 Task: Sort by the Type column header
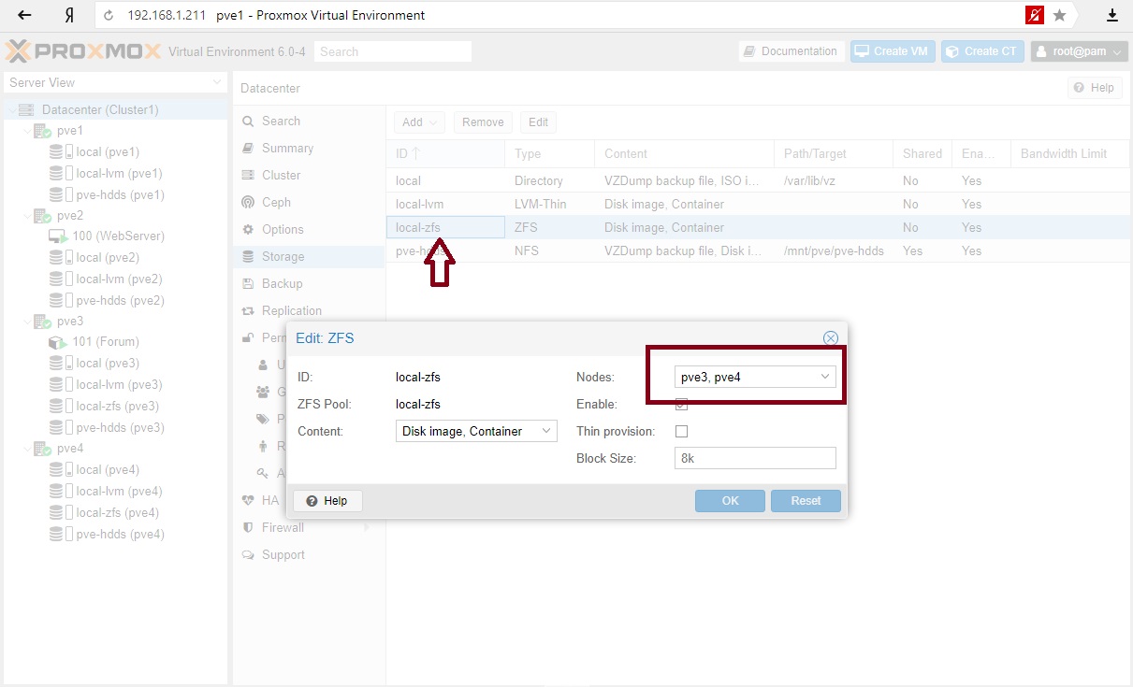point(549,153)
